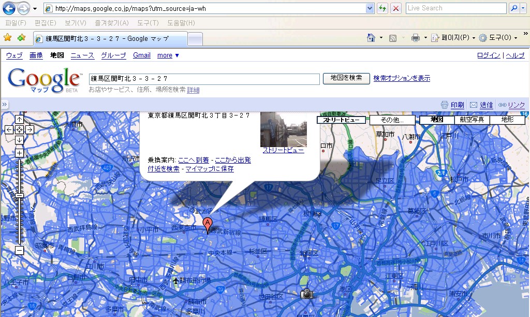
Task: Switch map to 地形 terrain view
Action: click(x=508, y=120)
